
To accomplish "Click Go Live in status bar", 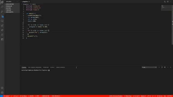I will pos(160,96).
